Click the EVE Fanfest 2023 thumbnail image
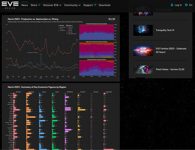 (143, 50)
